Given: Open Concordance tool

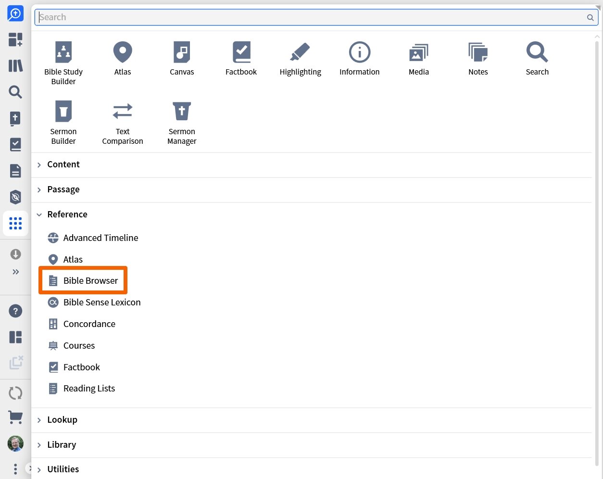Looking at the screenshot, I should coord(82,324).
